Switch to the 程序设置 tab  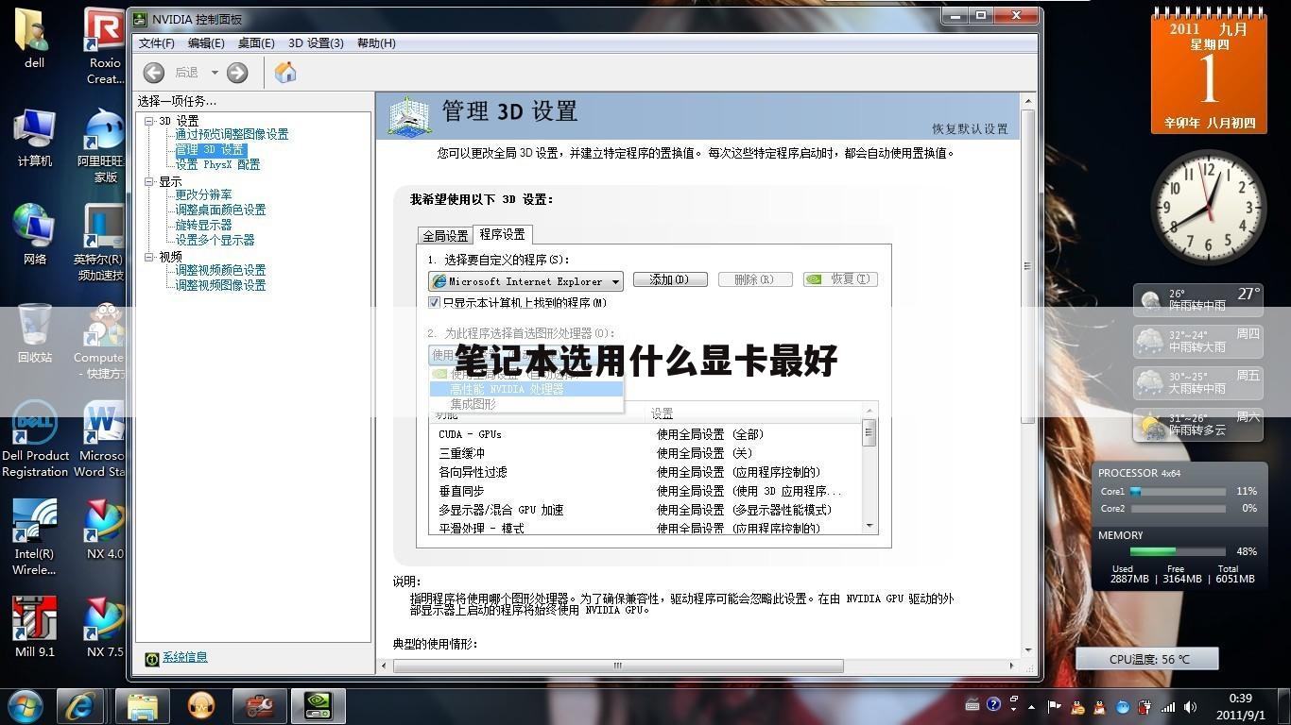tap(502, 234)
